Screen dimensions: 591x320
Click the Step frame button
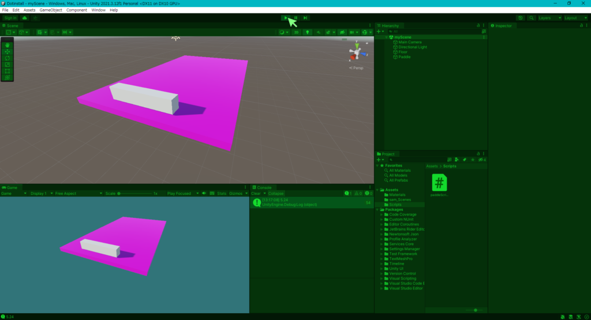[305, 18]
